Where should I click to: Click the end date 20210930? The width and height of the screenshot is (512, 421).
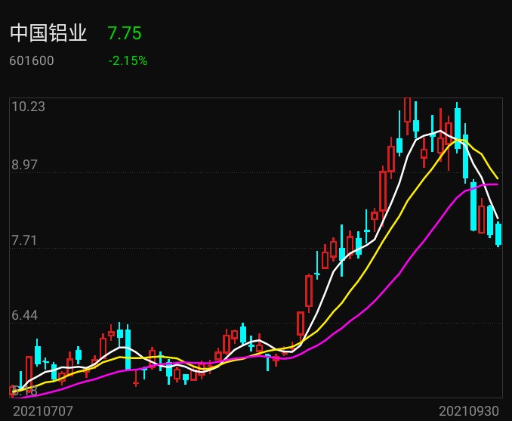tap(468, 411)
